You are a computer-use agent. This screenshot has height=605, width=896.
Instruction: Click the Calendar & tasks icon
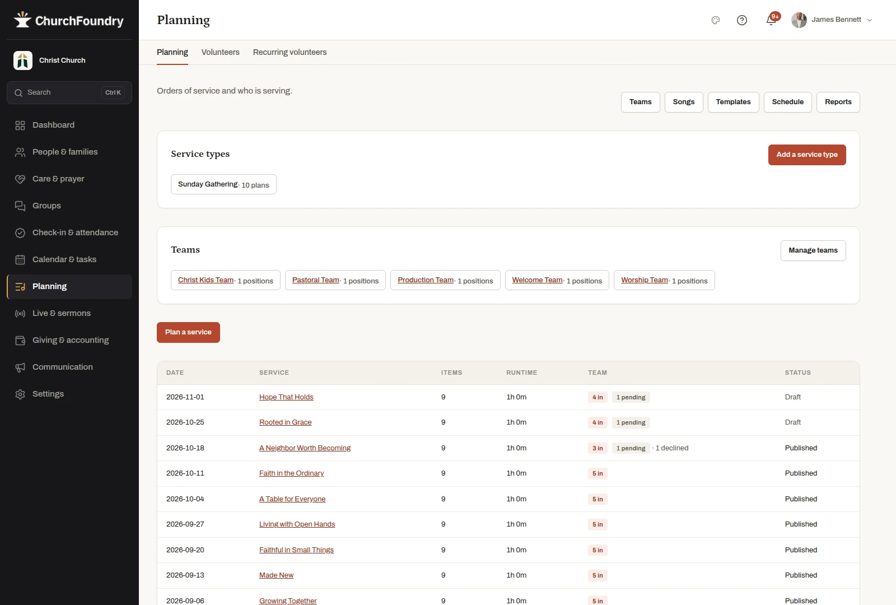[x=20, y=260]
